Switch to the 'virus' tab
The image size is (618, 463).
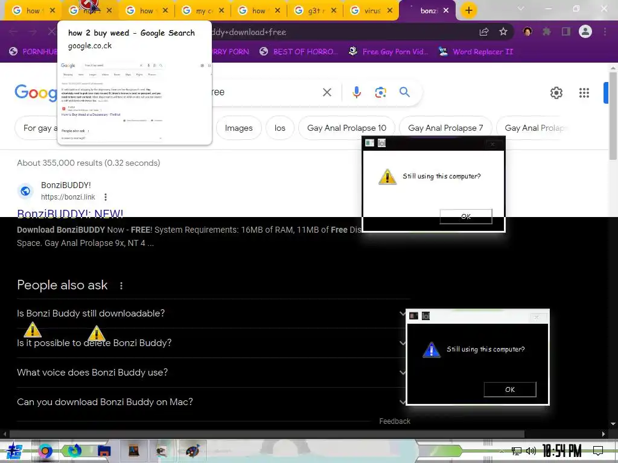tap(371, 11)
